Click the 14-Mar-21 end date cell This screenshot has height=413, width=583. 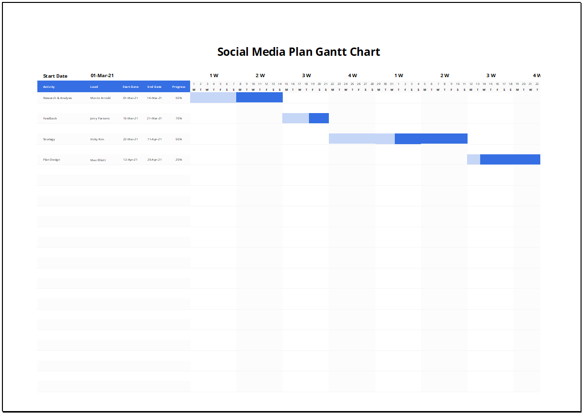(x=154, y=98)
